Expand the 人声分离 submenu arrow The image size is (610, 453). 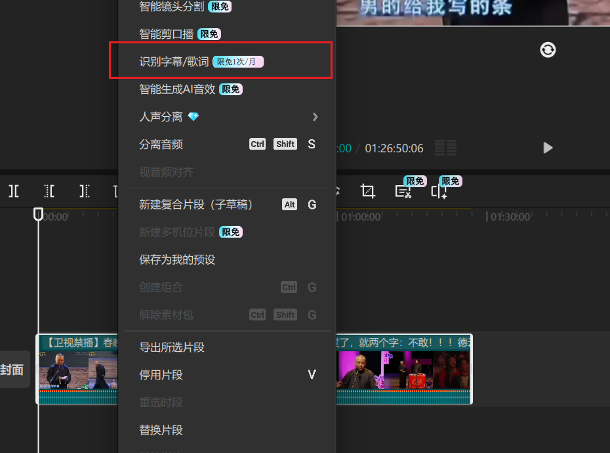point(315,117)
